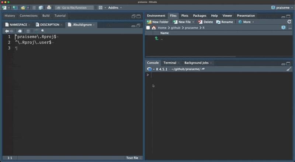
Task: Open the Addins dropdown
Action: coord(115,8)
